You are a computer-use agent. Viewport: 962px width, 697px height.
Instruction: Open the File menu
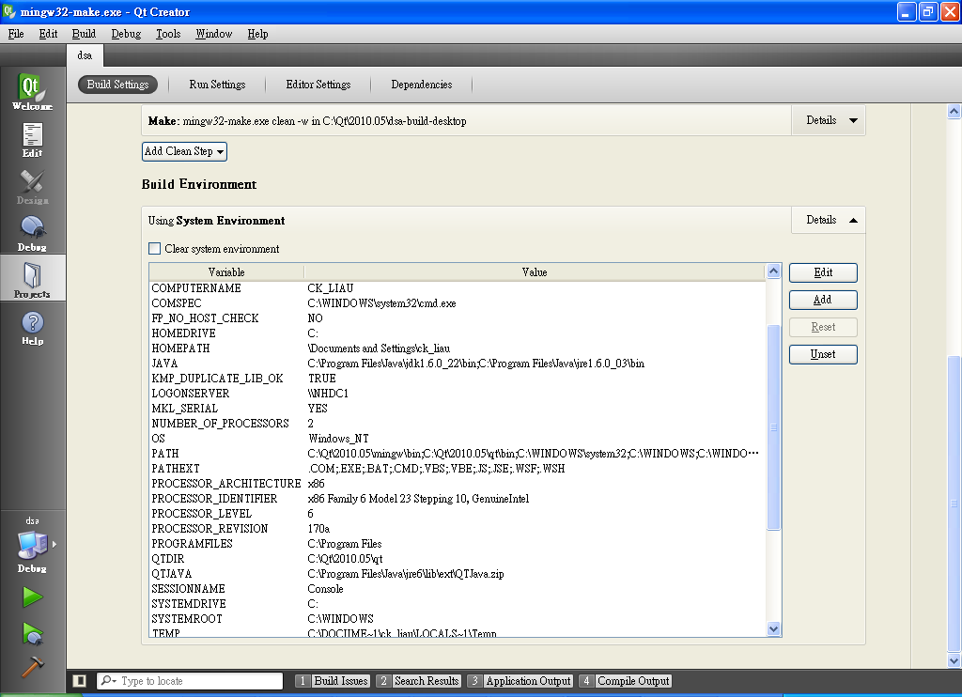click(16, 34)
